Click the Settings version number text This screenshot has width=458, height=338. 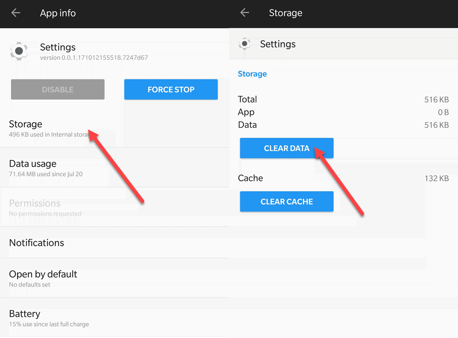(x=93, y=58)
